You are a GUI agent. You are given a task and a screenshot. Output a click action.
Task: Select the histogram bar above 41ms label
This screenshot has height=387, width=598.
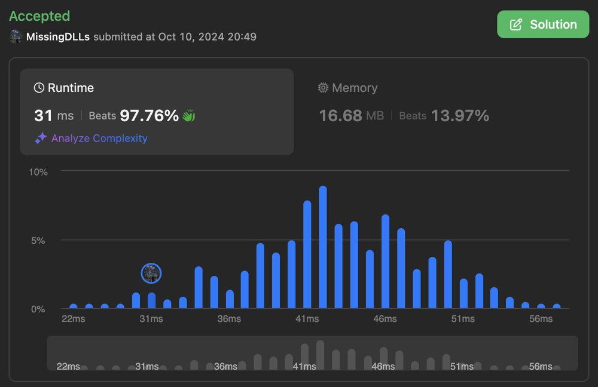click(x=307, y=255)
